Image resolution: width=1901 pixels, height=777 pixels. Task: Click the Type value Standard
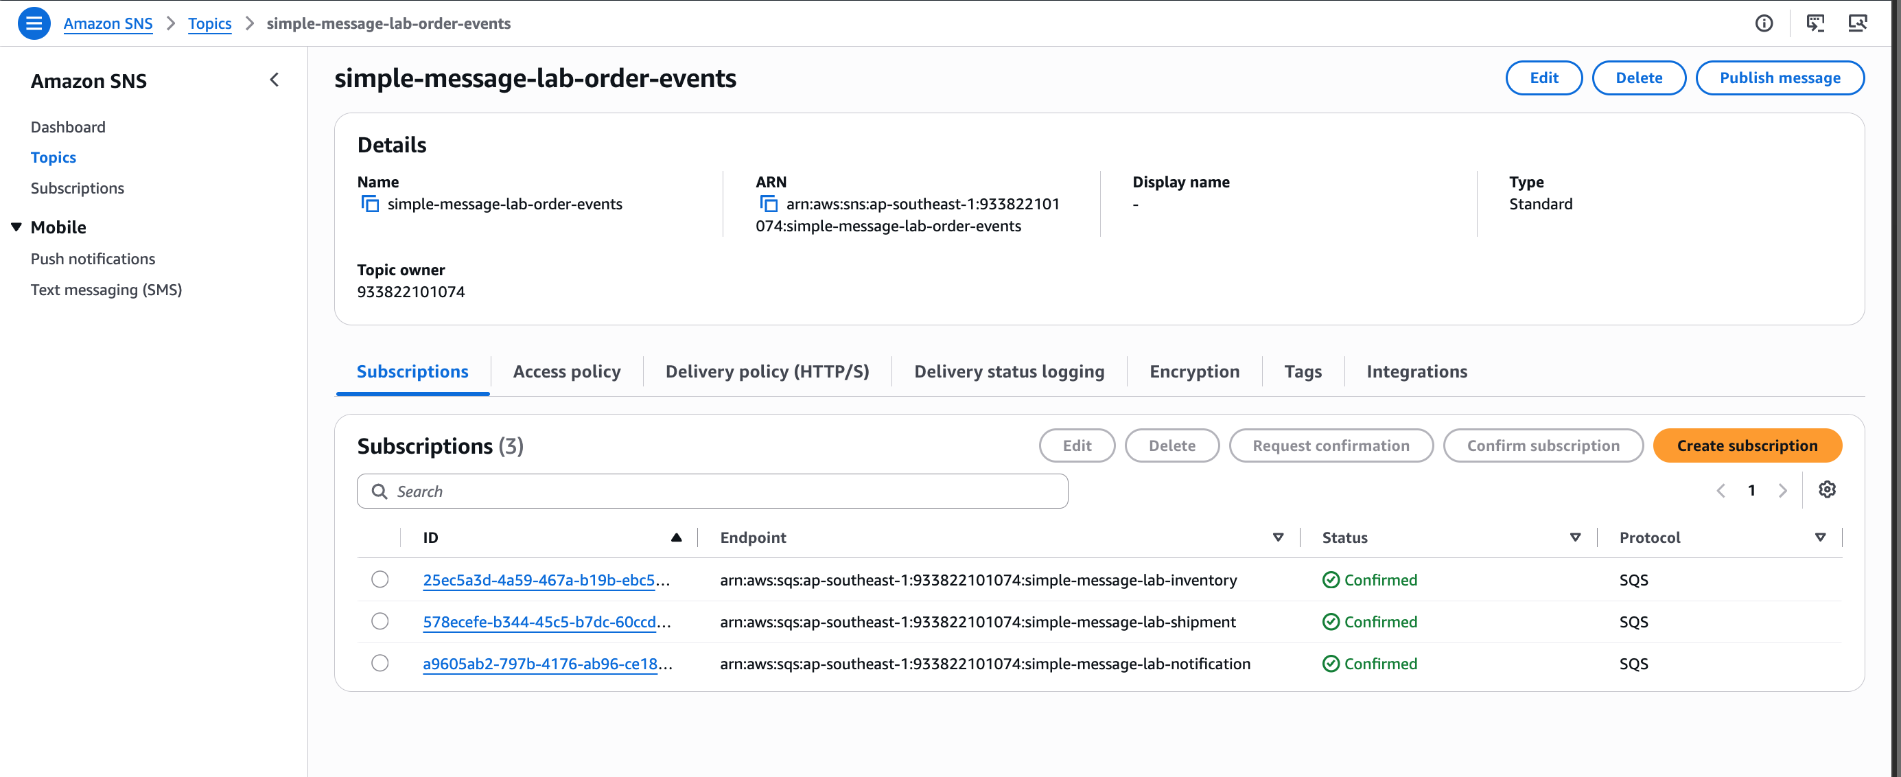pos(1540,204)
